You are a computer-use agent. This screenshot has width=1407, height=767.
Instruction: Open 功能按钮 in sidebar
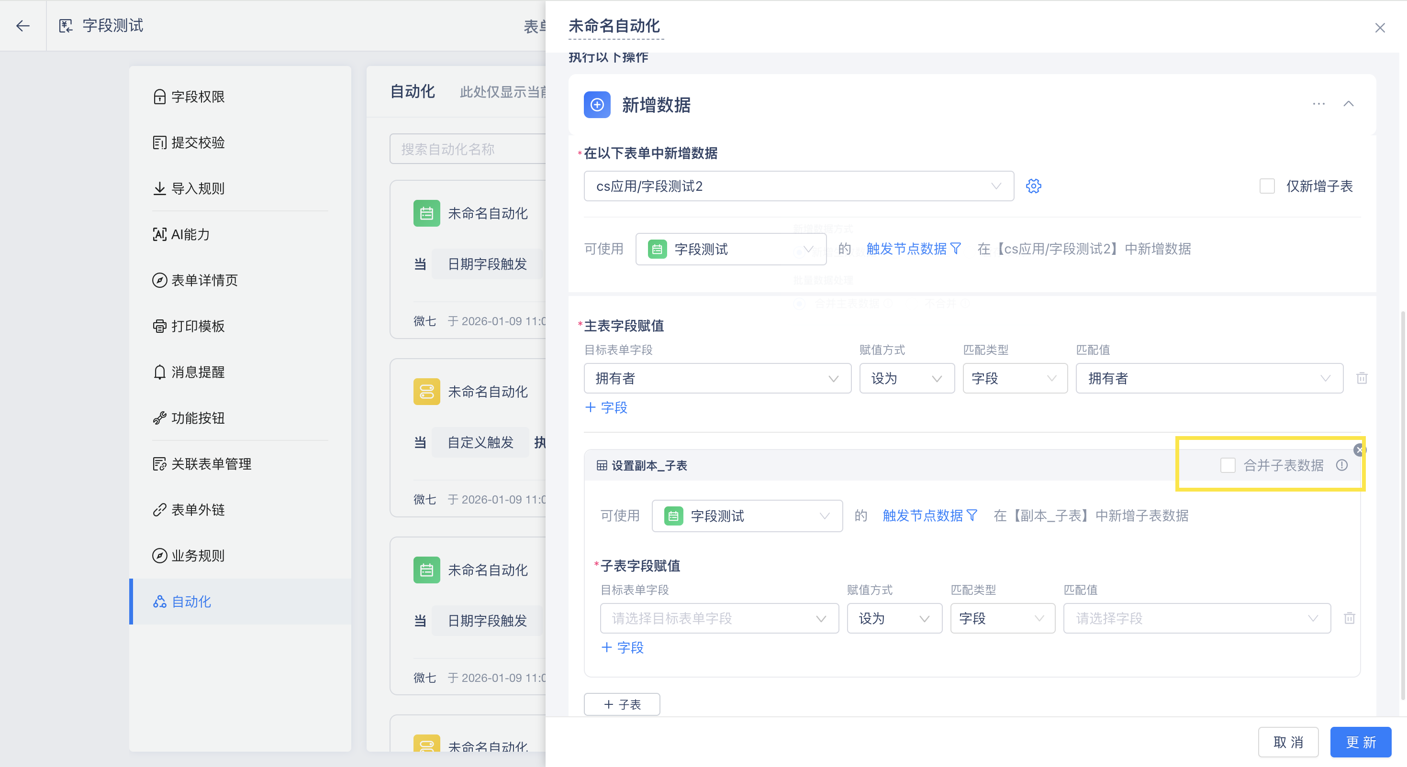[x=240, y=417]
